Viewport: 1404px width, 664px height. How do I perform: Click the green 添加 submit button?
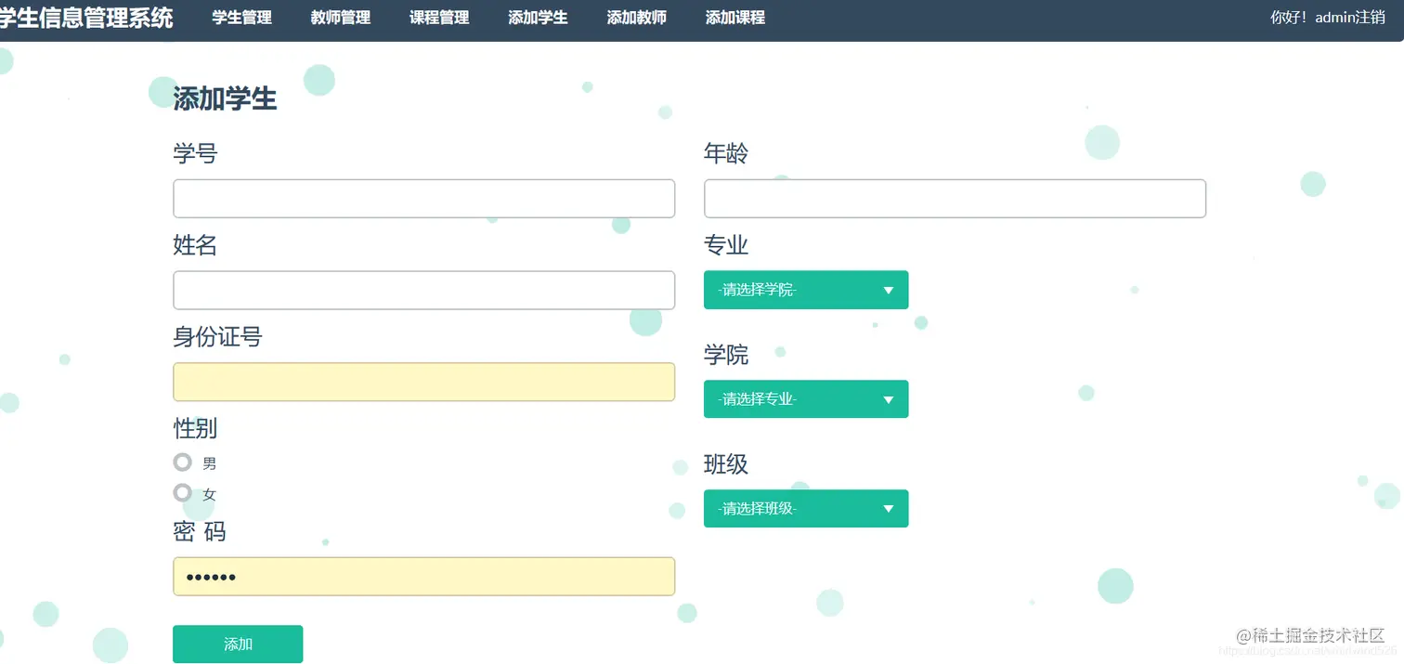238,644
